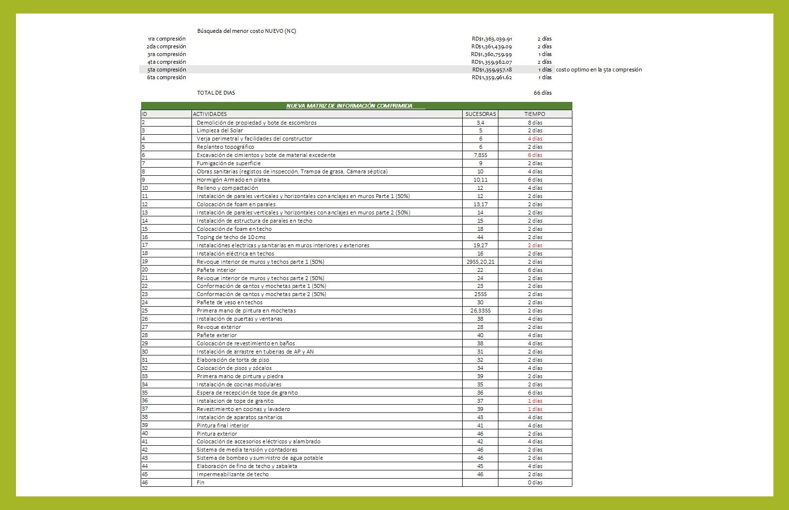
Task: Select the 'Pintura final interior' cell
Action: [x=327, y=425]
